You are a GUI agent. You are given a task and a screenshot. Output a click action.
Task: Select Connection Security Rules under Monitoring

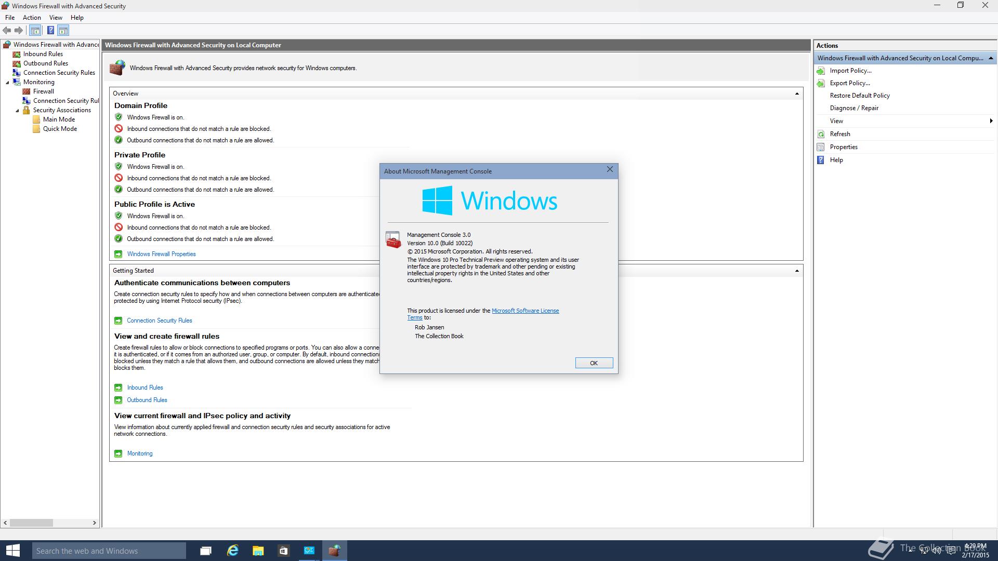point(65,101)
